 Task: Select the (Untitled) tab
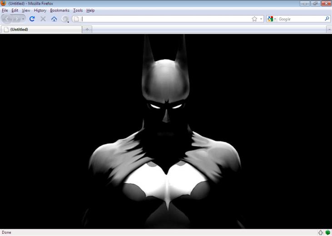point(41,29)
